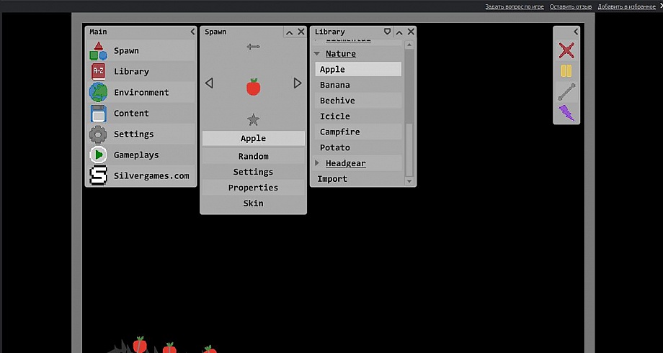Click the Gameplays play icon
The image size is (663, 353).
pyautogui.click(x=98, y=155)
